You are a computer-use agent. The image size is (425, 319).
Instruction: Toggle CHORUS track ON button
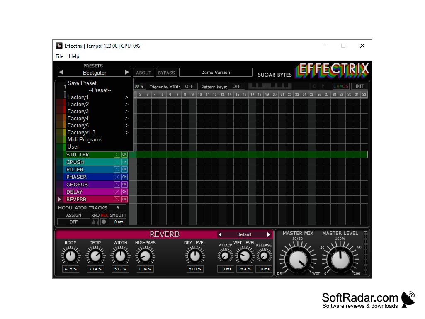(124, 185)
